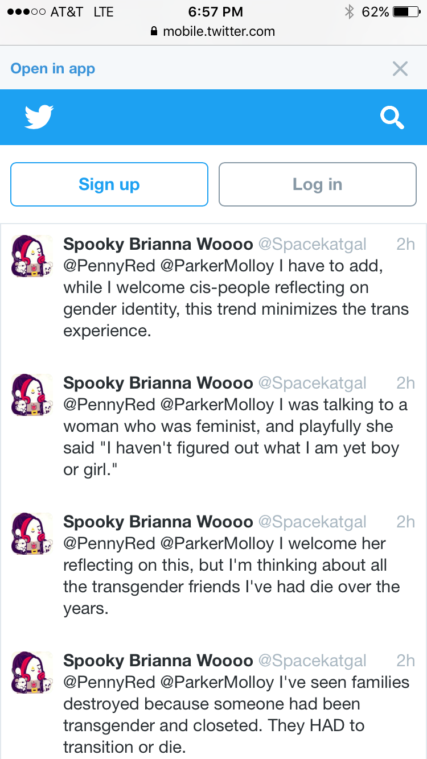This screenshot has height=759, width=427.
Task: Open avatar of the third tweet
Action: pyautogui.click(x=32, y=533)
